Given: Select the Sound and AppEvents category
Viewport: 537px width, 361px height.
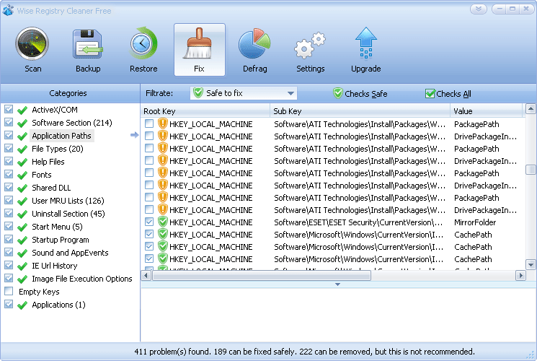Looking at the screenshot, I should (70, 253).
